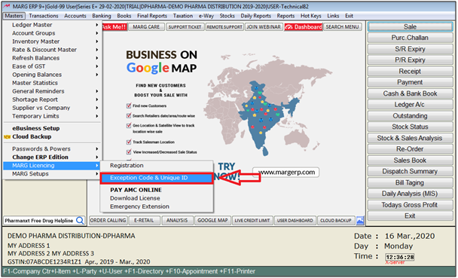The image size is (458, 278).
Task: Expand the Ledger Master submenu arrow
Action: 96,25
